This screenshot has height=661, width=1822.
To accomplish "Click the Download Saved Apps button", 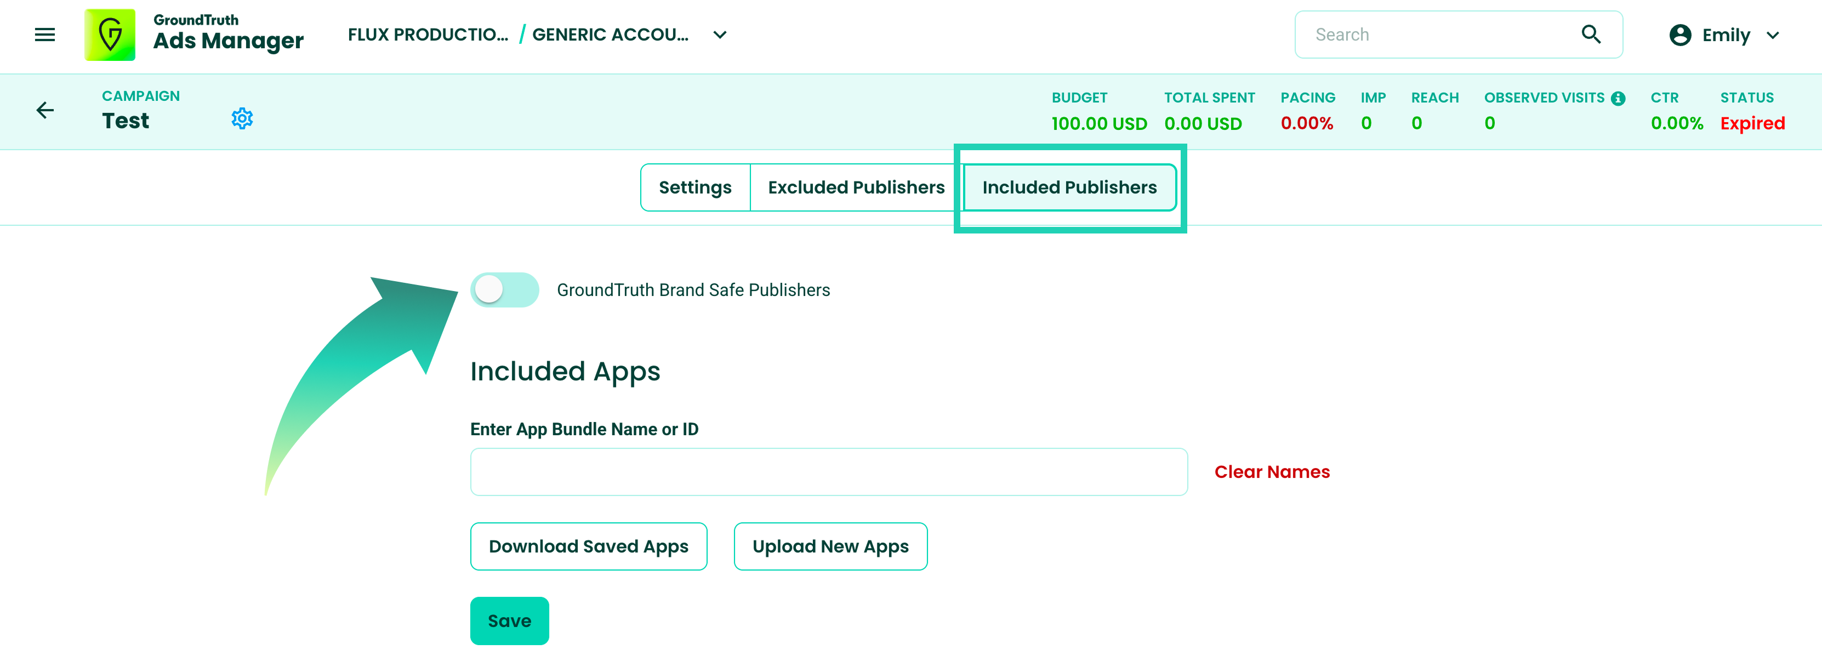I will [x=589, y=546].
